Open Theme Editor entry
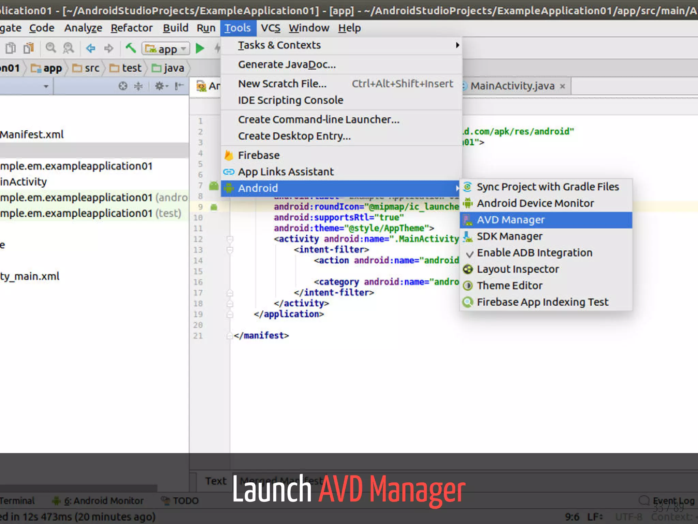 tap(546, 286)
